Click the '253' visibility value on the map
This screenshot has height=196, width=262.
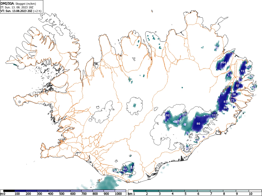pos(179,121)
